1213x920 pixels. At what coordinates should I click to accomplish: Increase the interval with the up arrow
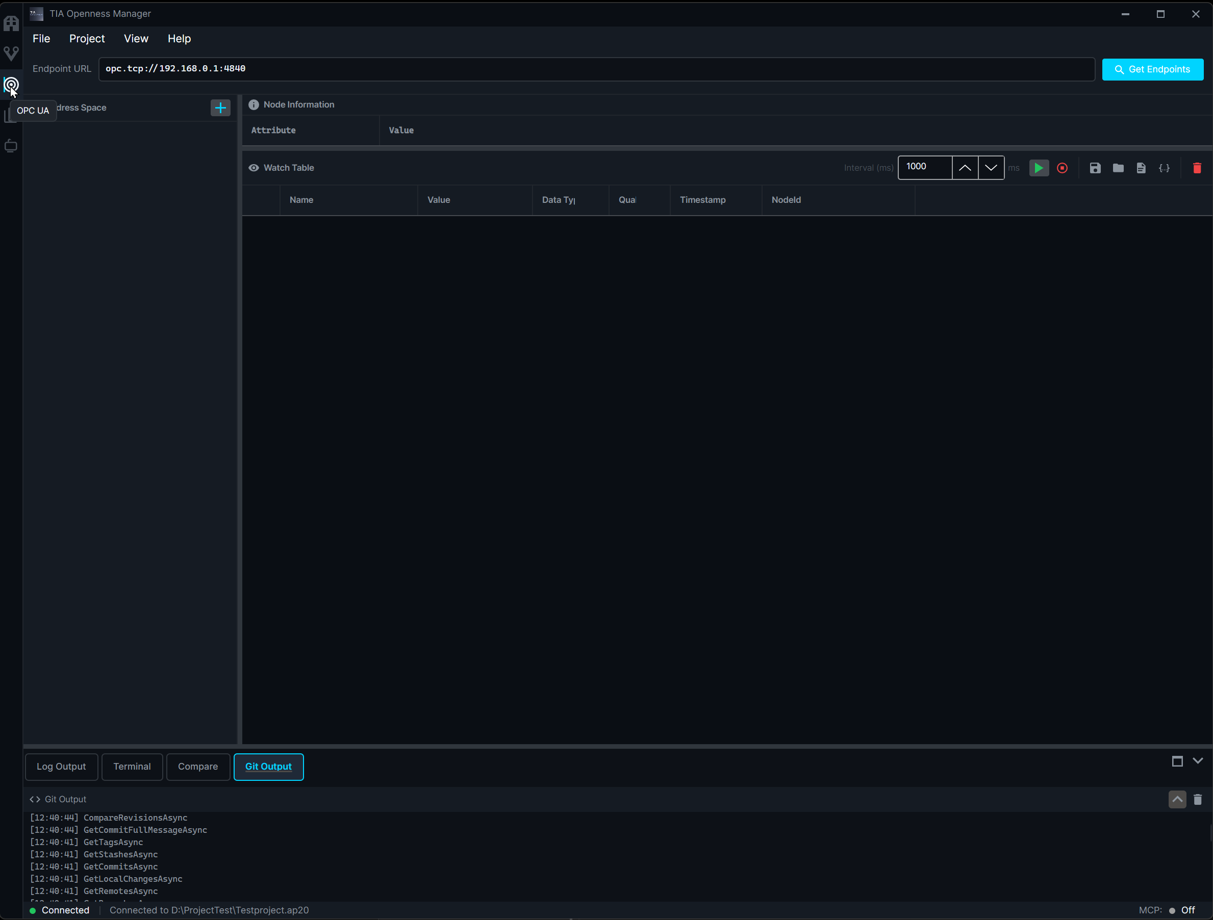click(x=965, y=168)
